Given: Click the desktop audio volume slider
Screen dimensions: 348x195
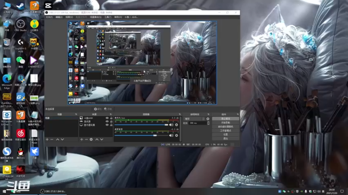Looking at the screenshot, I should pyautogui.click(x=141, y=135).
